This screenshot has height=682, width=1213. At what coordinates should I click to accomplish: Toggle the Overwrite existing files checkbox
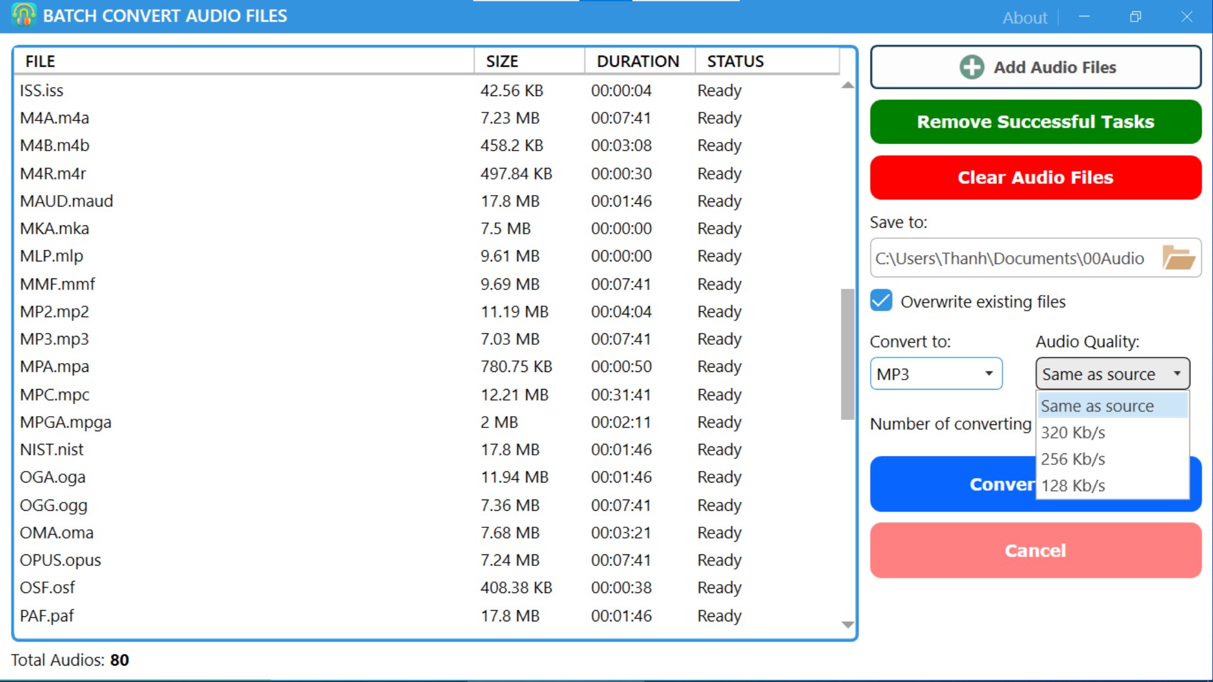881,301
